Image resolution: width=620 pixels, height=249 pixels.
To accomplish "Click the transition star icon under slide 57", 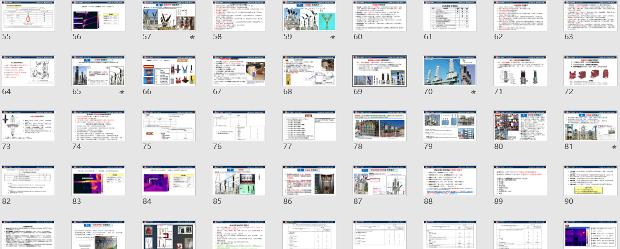I will pyautogui.click(x=192, y=37).
